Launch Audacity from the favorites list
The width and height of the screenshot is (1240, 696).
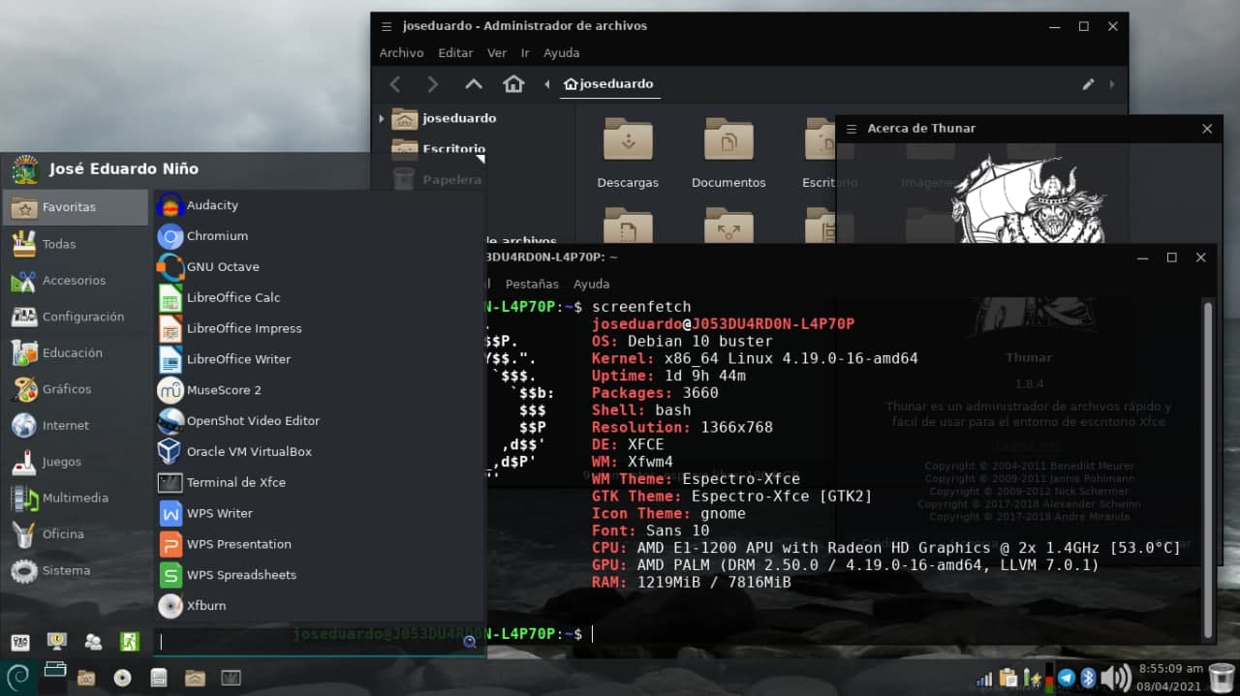pos(211,205)
